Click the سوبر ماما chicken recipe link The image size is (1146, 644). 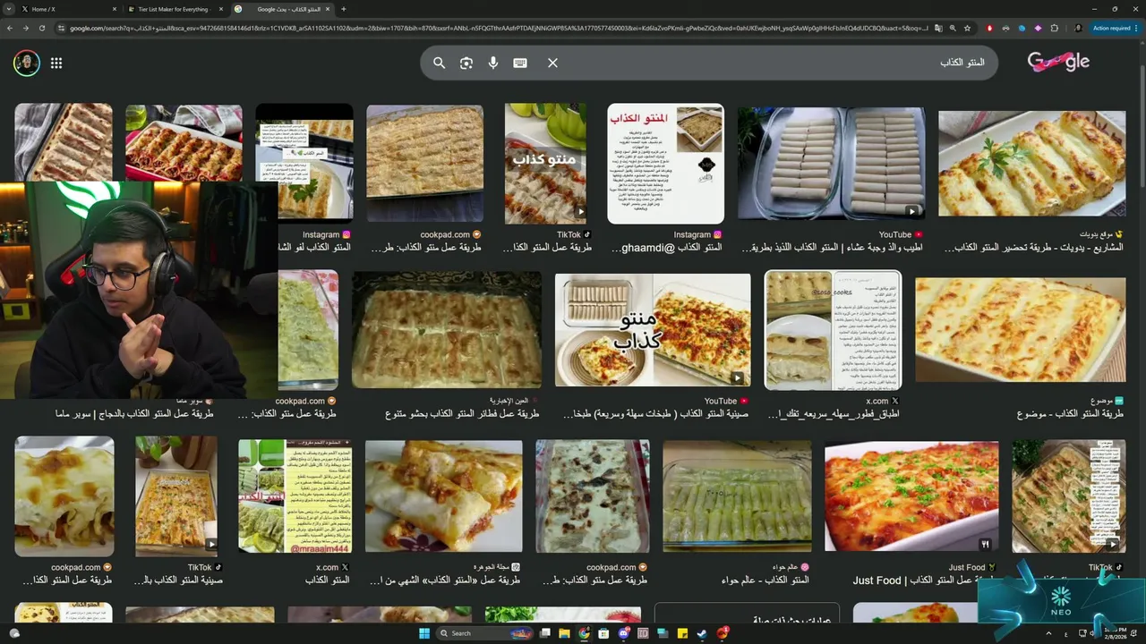(134, 414)
